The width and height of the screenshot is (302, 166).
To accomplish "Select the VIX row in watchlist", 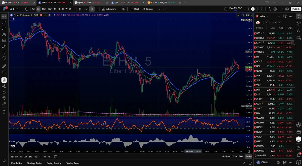I will click(x=275, y=85).
